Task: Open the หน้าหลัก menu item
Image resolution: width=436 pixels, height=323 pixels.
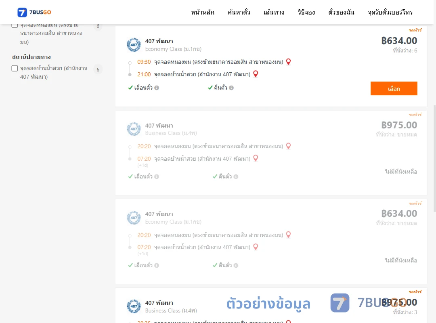Action: (202, 12)
